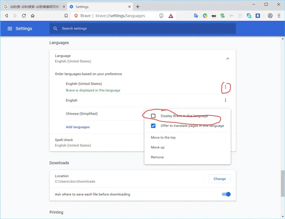This screenshot has height=219, width=285.
Task: Go to the home page
Action: point(33,16)
